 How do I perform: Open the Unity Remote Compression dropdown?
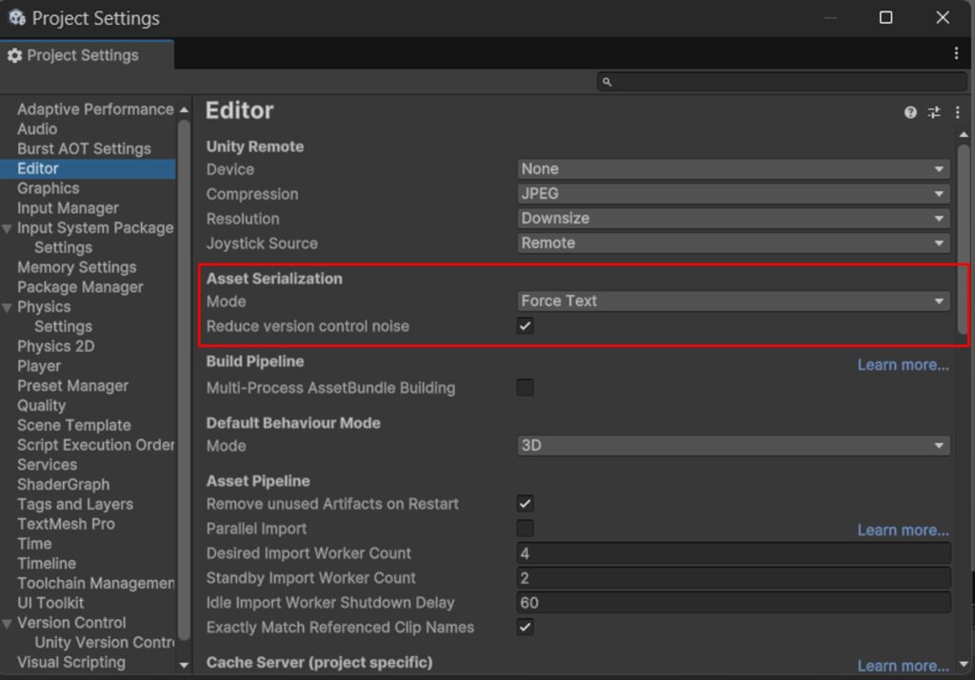(x=733, y=194)
